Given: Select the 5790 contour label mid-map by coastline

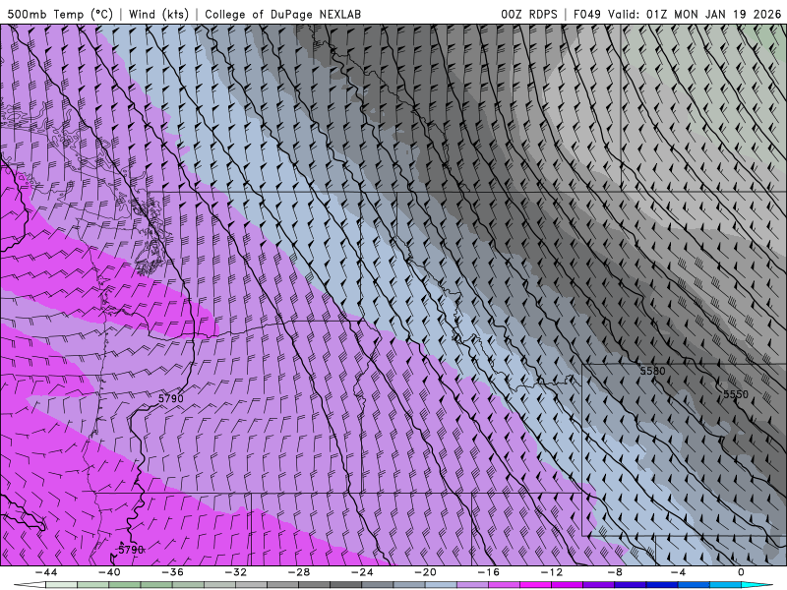Looking at the screenshot, I should pos(170,398).
